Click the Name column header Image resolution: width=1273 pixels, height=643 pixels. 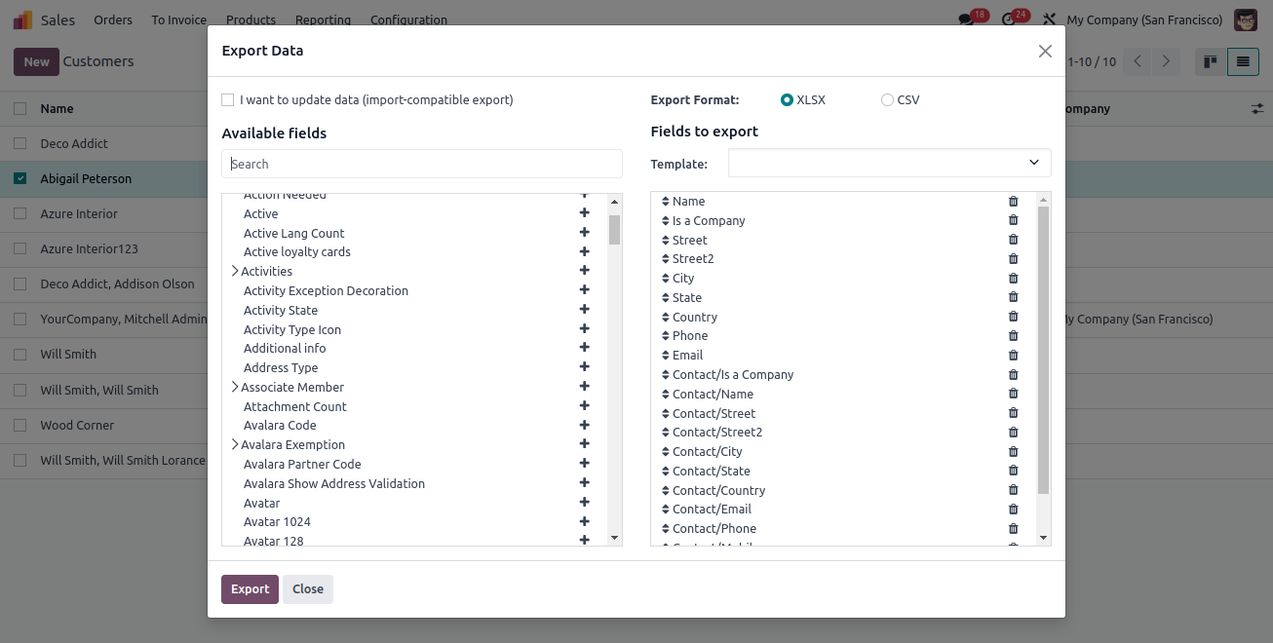[57, 108]
